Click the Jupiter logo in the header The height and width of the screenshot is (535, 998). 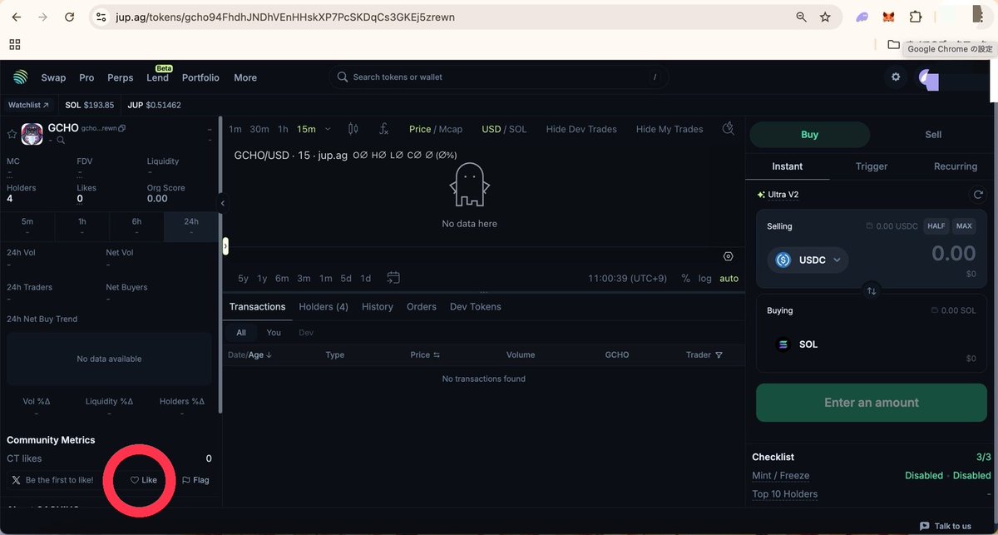[21, 77]
